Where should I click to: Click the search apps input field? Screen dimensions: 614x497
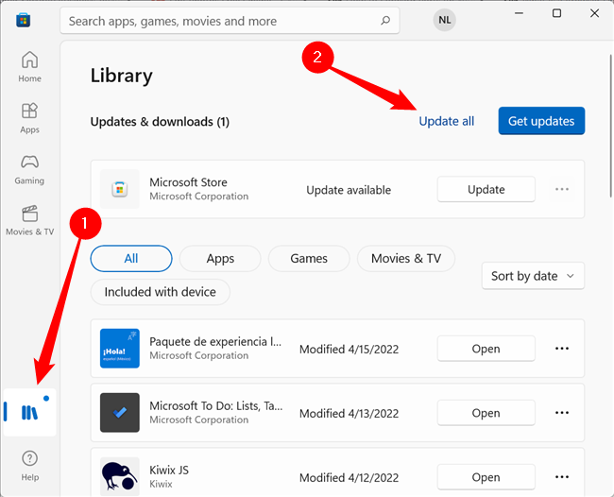coord(230,21)
